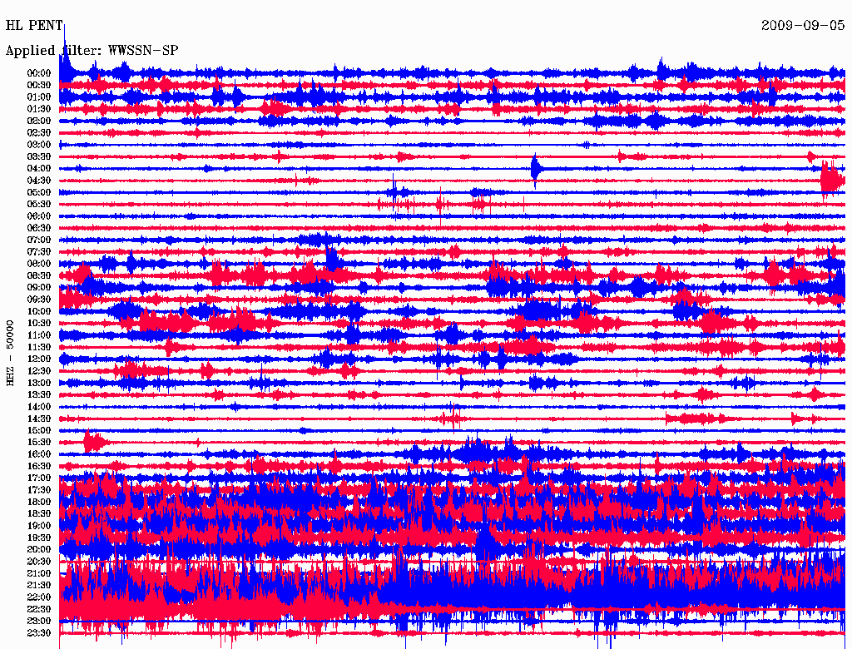Select the 02:30 time label
852x649 pixels.
tap(38, 132)
